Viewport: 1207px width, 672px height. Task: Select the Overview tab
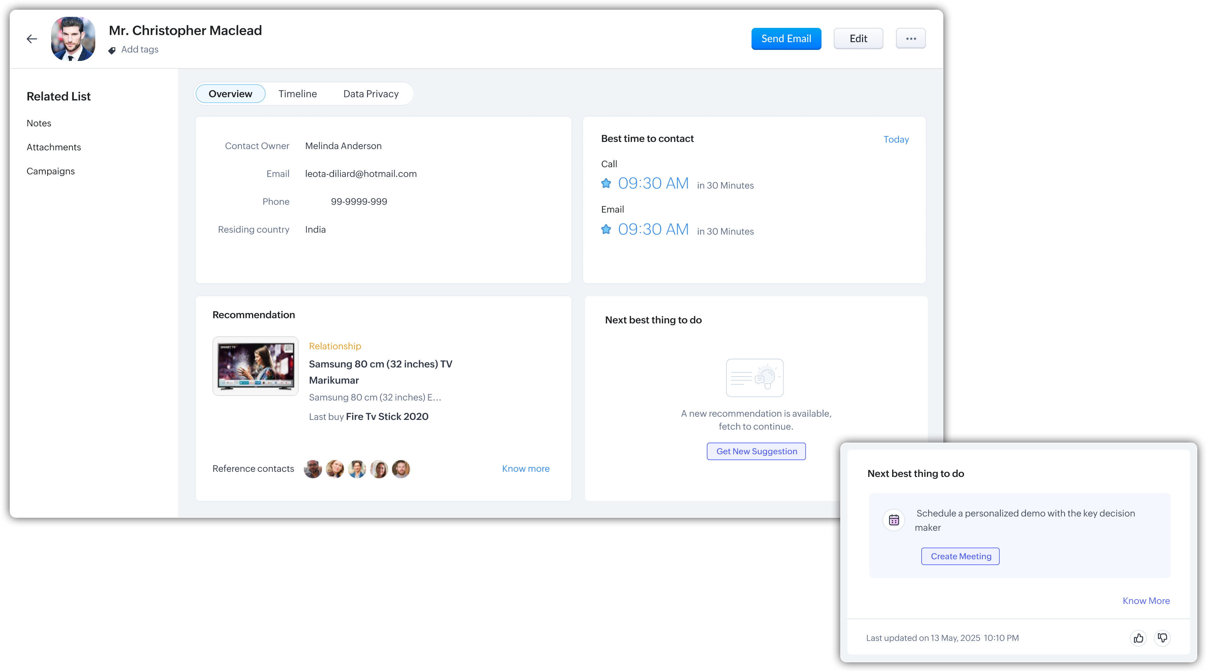(230, 94)
